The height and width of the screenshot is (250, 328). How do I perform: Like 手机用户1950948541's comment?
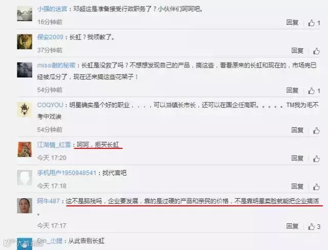coord(316,187)
